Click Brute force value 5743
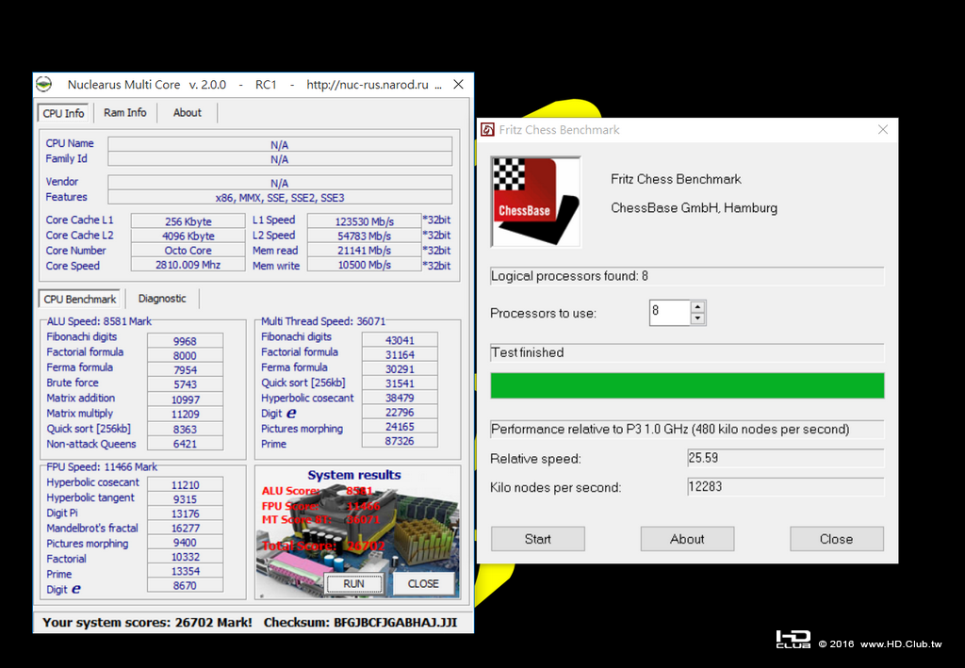Viewport: 965px width, 668px height. (x=185, y=384)
